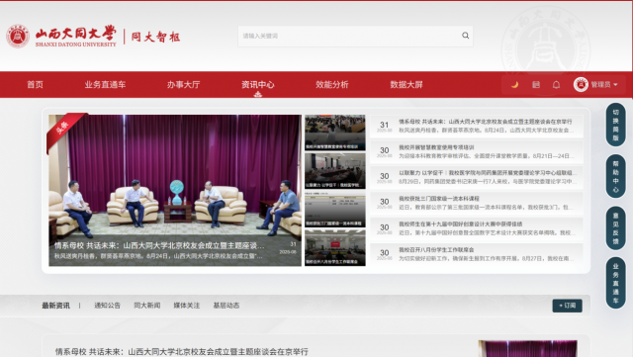633x357 pixels.
Task: Click the +订阅 subscribe button
Action: coord(567,306)
